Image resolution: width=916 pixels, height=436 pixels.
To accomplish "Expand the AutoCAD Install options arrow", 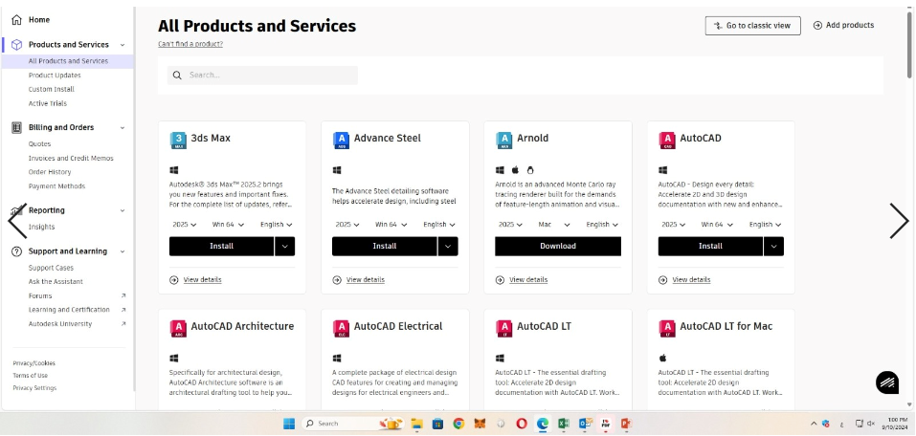I will 774,247.
